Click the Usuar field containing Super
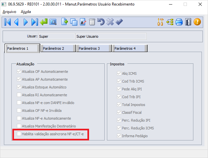Image resolution: width=208 pixels, height=158 pixels. [x=57, y=36]
